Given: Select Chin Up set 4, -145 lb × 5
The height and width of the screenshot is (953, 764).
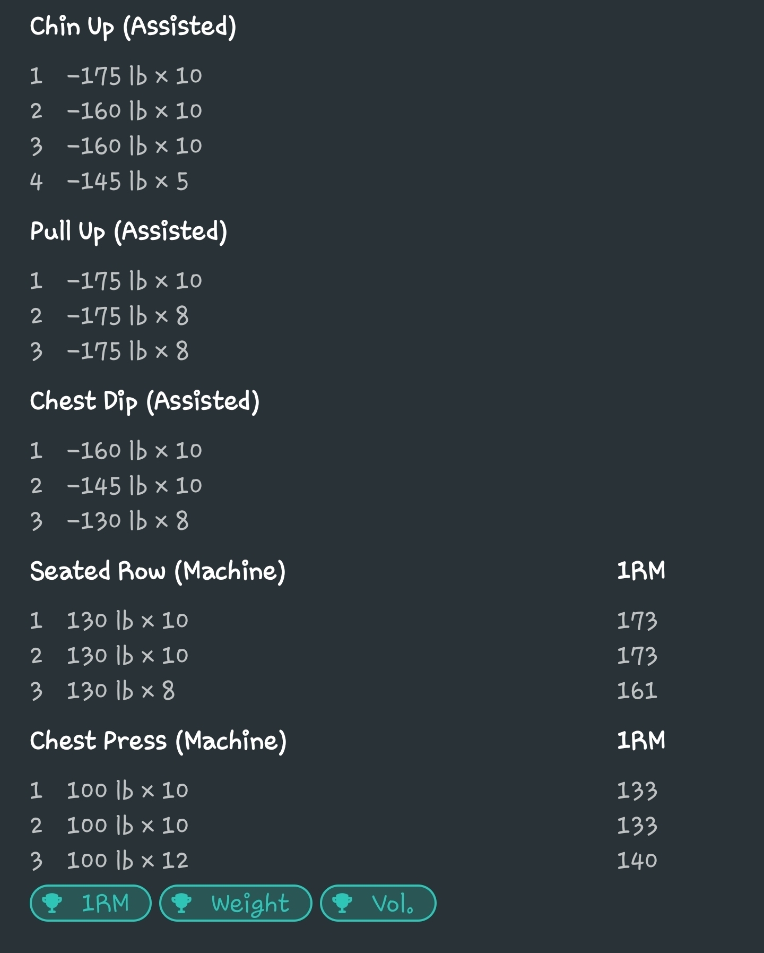Looking at the screenshot, I should point(127,182).
